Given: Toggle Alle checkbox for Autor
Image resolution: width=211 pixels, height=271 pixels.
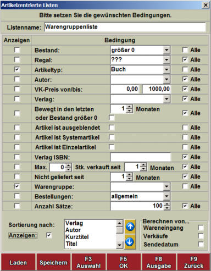Looking at the screenshot, I should (185, 79).
